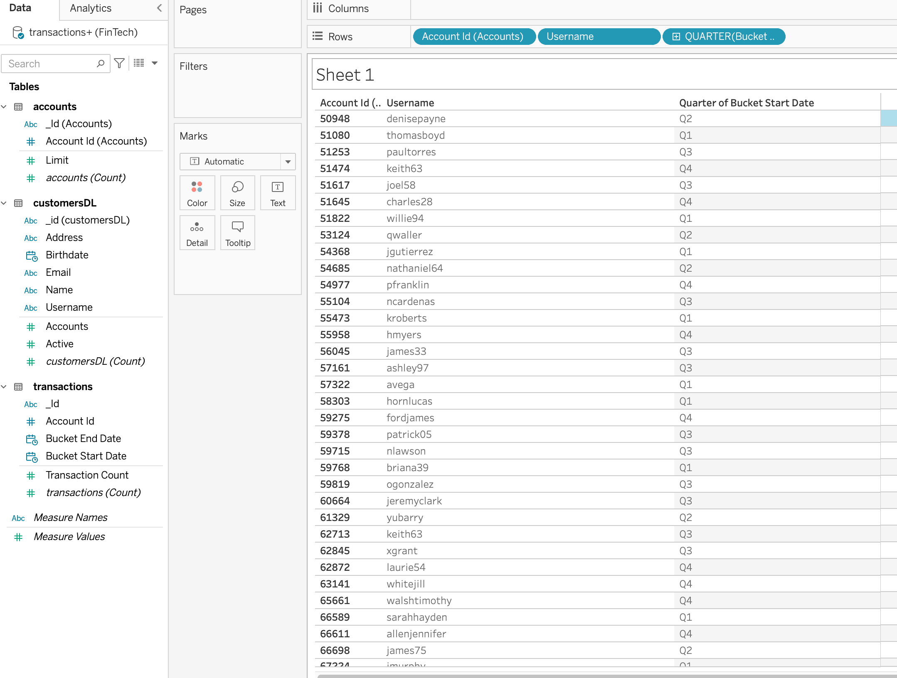897x678 pixels.
Task: Toggle visibility of transactions table fields
Action: [x=6, y=387]
